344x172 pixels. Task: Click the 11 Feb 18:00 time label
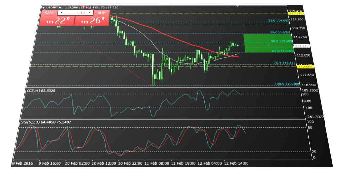coord(183,163)
